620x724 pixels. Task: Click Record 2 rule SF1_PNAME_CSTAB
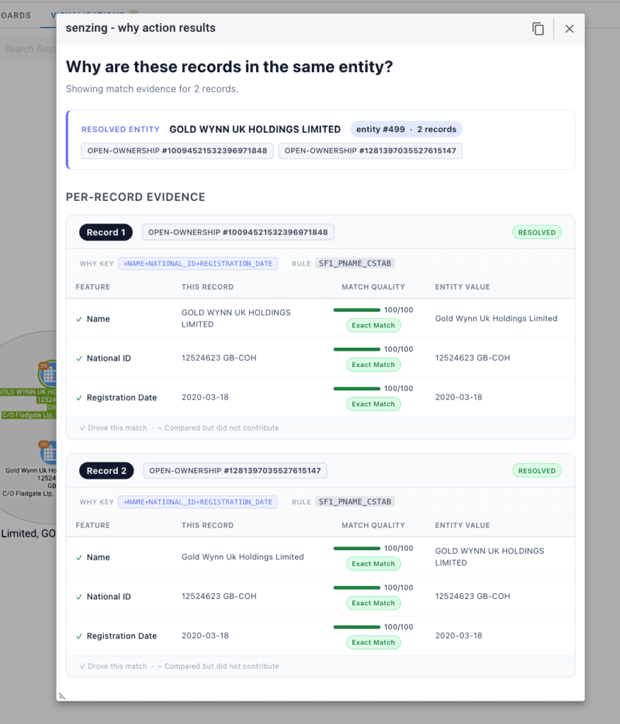355,501
